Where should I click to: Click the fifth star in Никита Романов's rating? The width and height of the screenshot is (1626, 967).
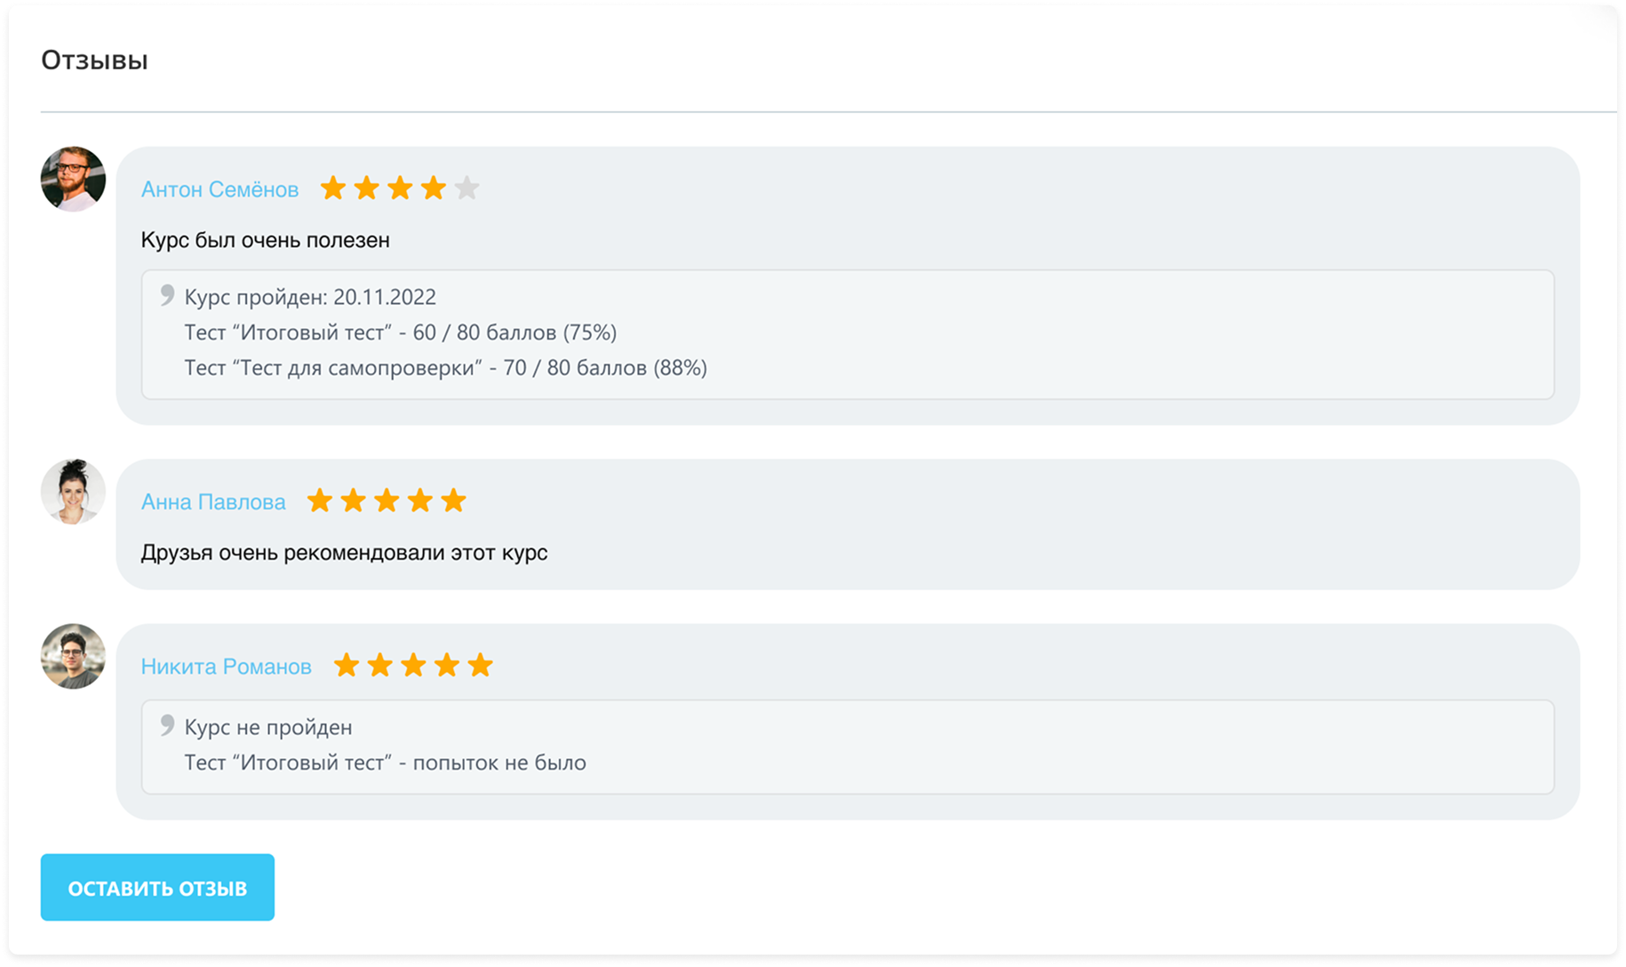480,665
